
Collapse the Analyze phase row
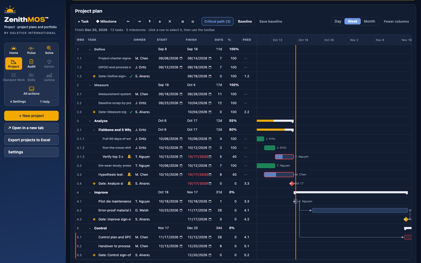pyautogui.click(x=90, y=121)
